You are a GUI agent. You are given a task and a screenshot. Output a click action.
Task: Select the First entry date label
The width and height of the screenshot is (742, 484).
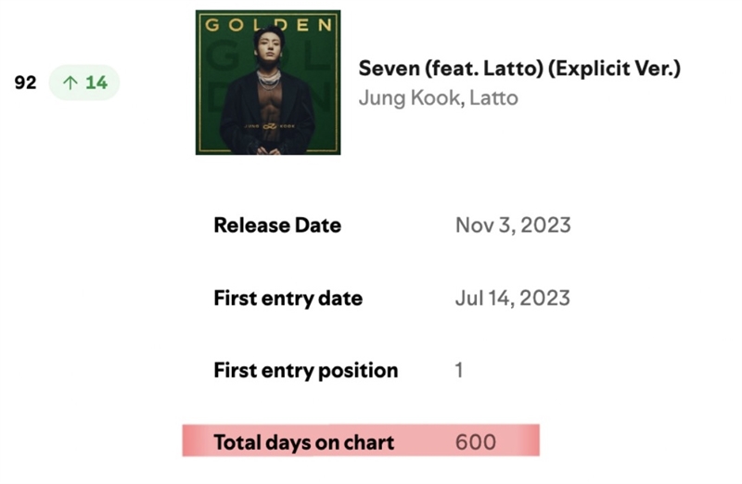click(288, 299)
